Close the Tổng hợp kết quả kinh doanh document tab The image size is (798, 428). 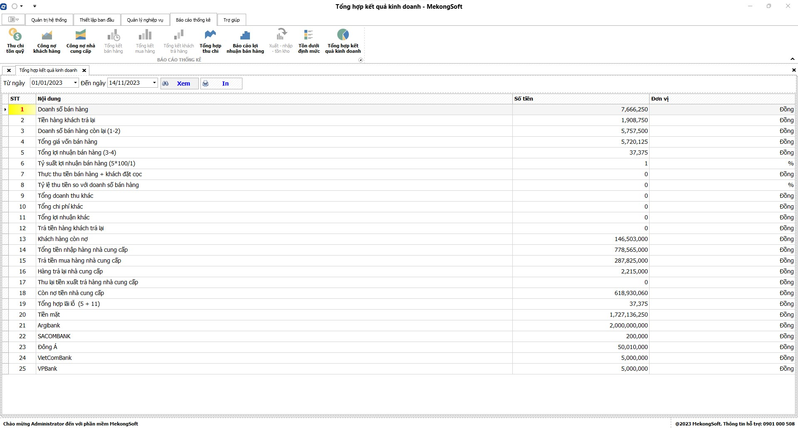(84, 70)
